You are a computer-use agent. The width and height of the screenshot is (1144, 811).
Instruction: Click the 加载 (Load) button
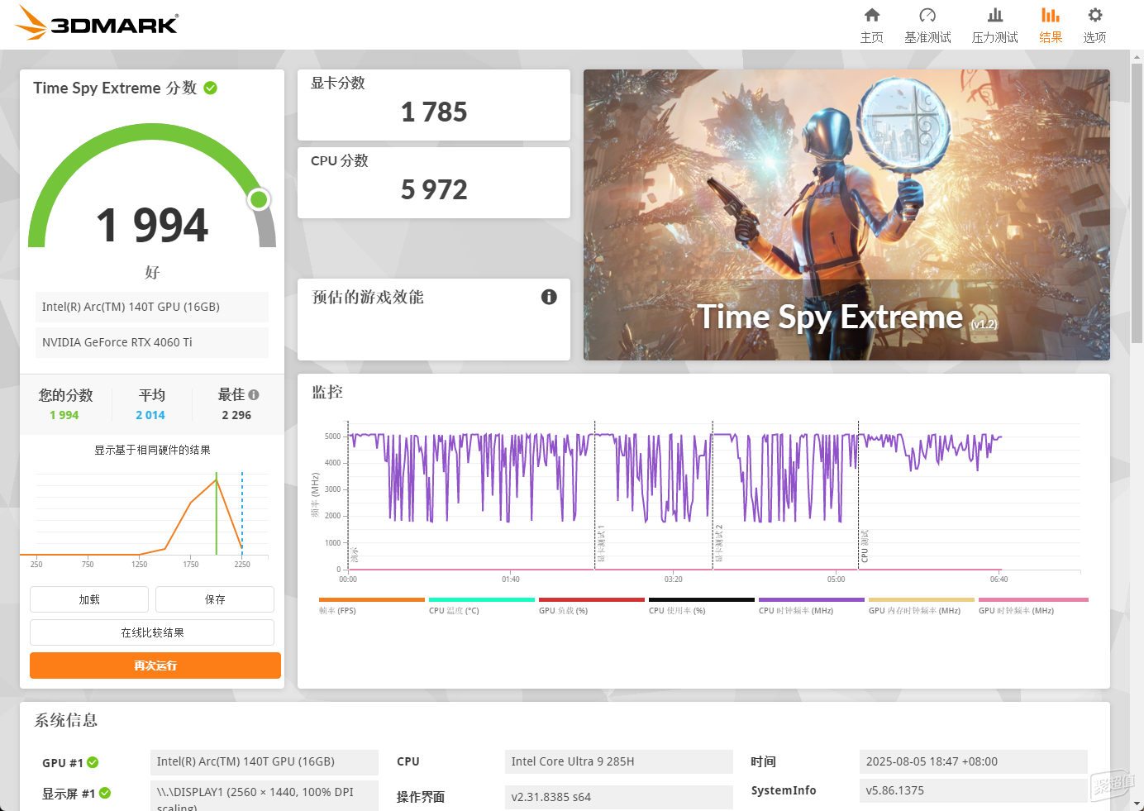pos(89,599)
